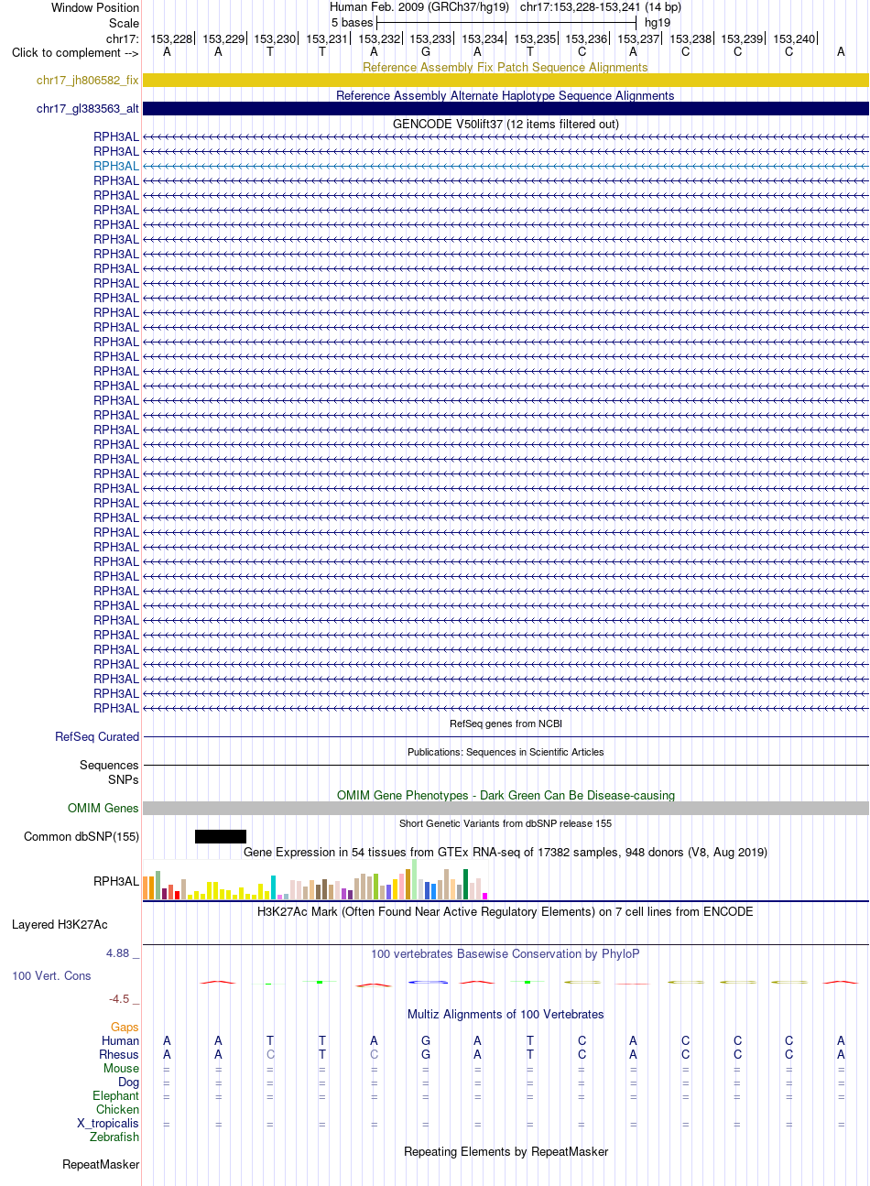Viewport: 870px width, 1186px height.
Task: Click the G in the Rhesus alignment row
Action: 426,1054
